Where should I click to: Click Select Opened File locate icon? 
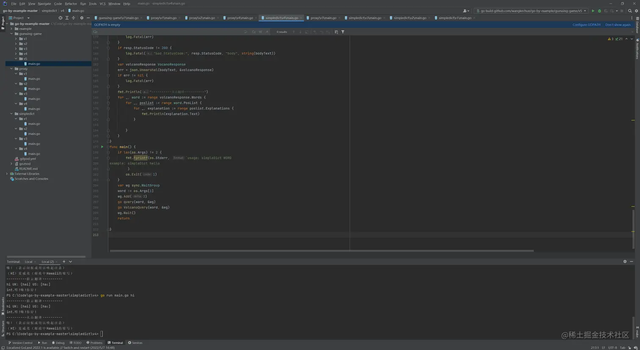coord(60,18)
